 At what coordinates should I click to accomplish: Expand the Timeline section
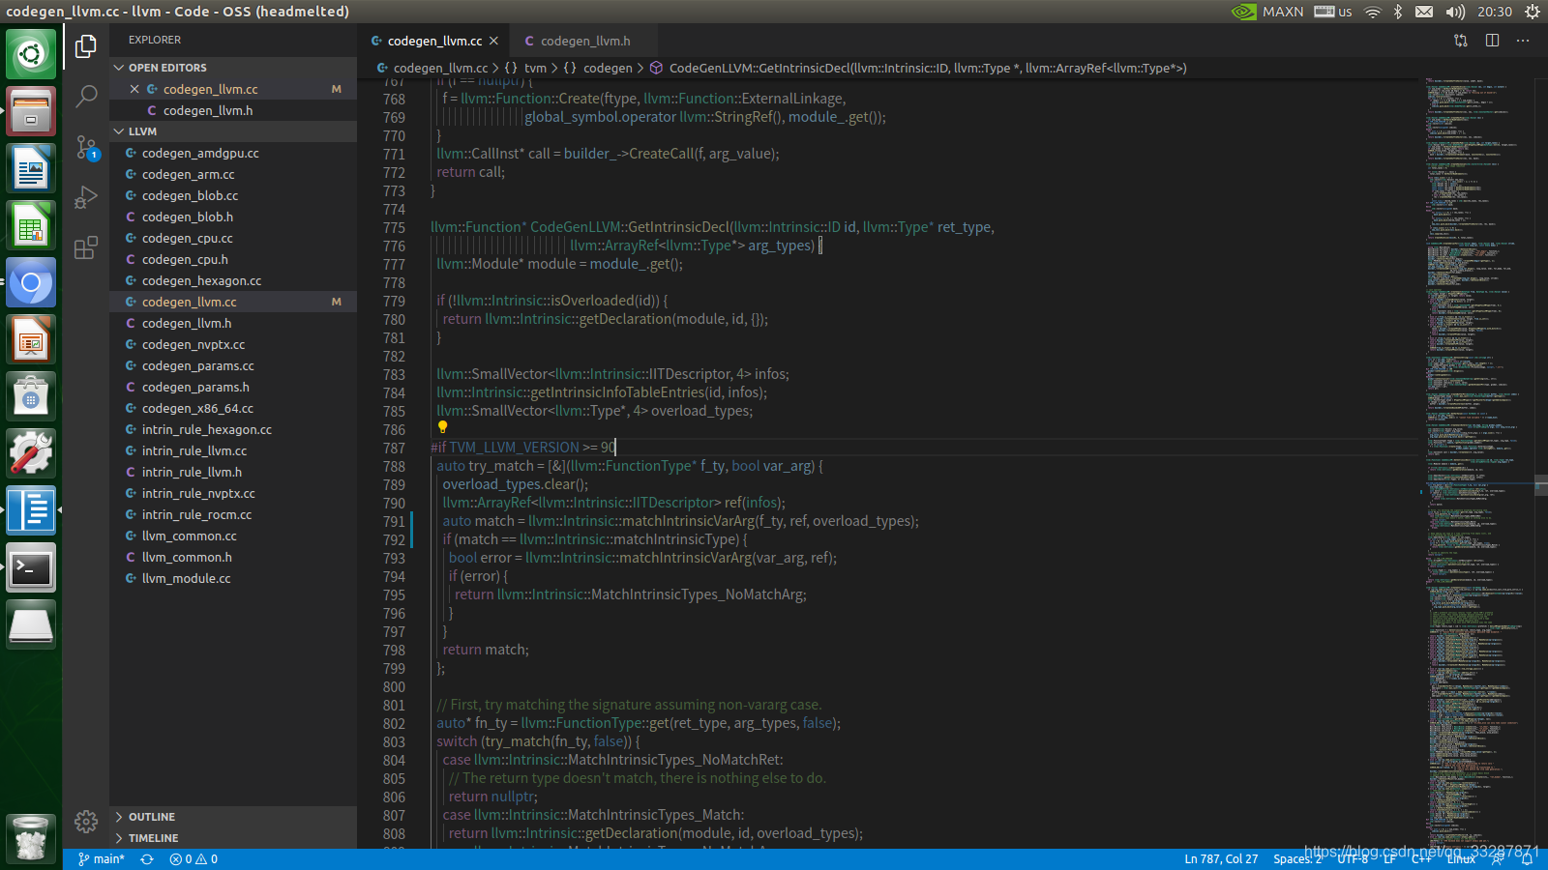click(x=233, y=838)
